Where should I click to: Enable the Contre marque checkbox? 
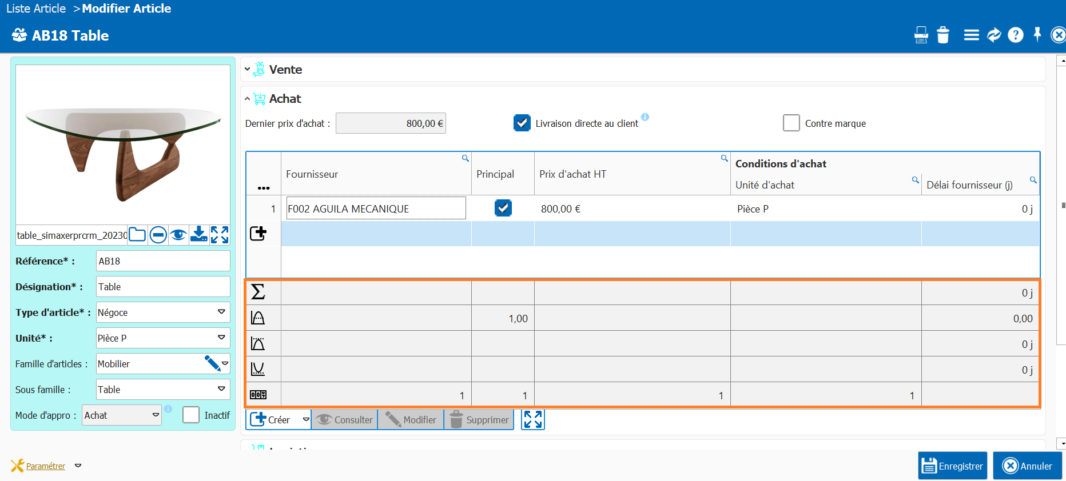click(x=791, y=123)
